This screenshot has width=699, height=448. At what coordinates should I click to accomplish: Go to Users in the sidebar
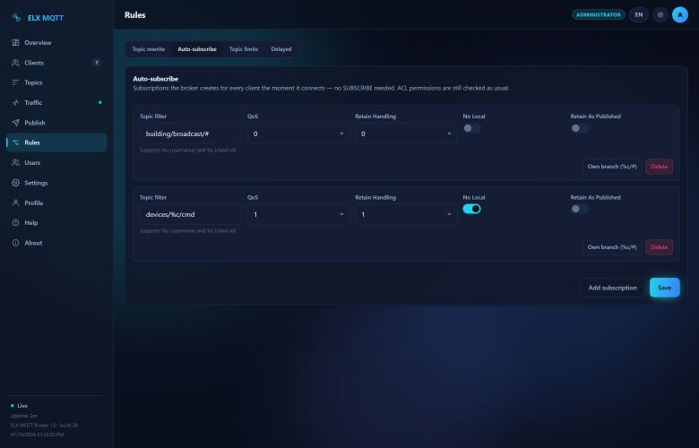pos(56,163)
